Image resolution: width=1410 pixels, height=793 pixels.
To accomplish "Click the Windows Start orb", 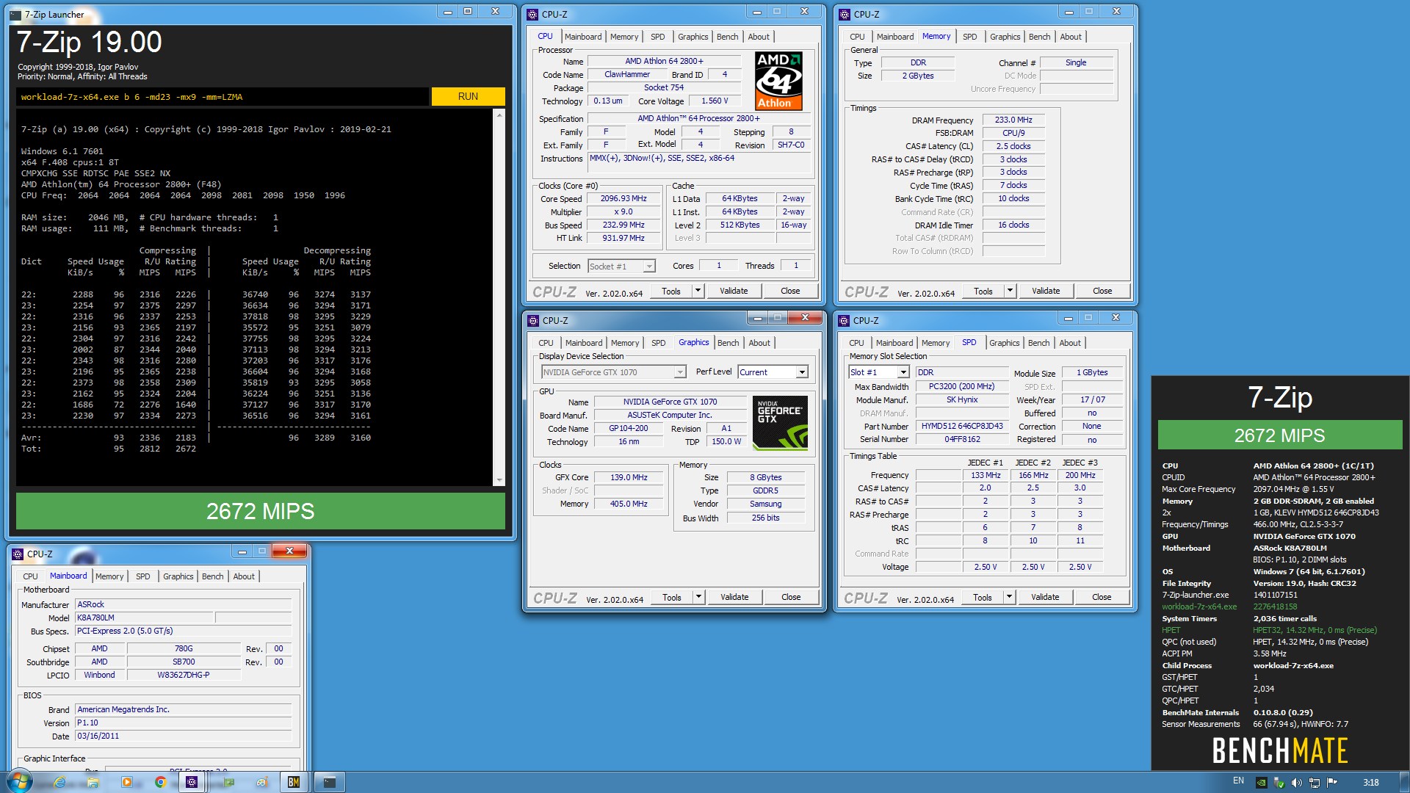I will (20, 781).
